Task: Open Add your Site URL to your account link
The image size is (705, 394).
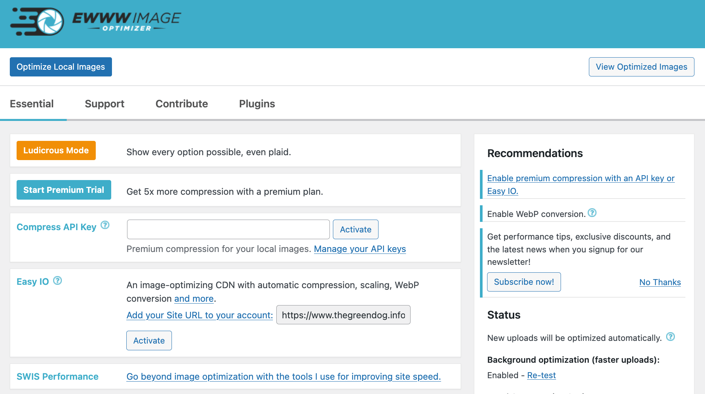Action: coord(200,315)
